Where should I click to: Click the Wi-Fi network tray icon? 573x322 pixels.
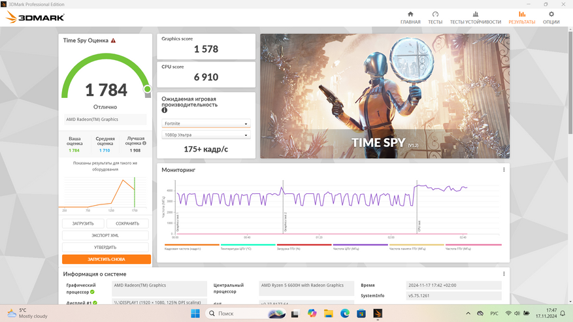tap(508, 314)
